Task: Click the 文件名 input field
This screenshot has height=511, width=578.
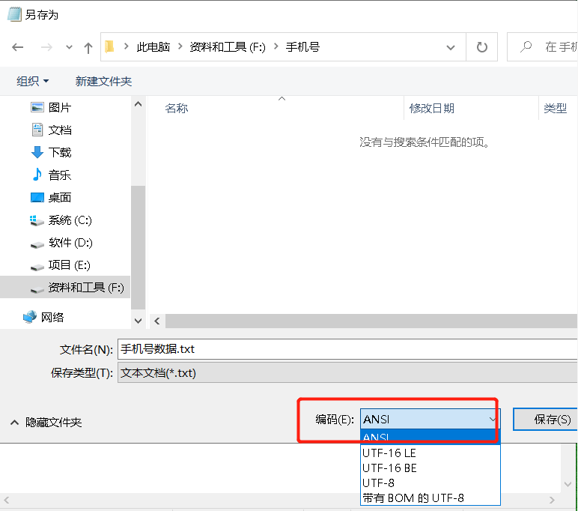Action: click(x=347, y=349)
